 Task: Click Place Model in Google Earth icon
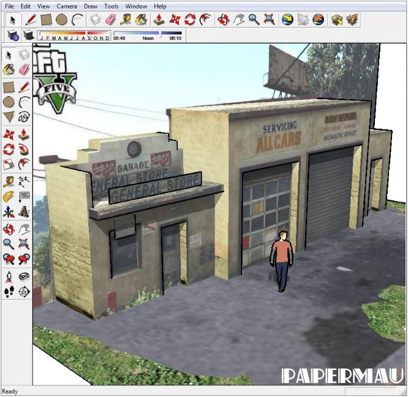318,20
